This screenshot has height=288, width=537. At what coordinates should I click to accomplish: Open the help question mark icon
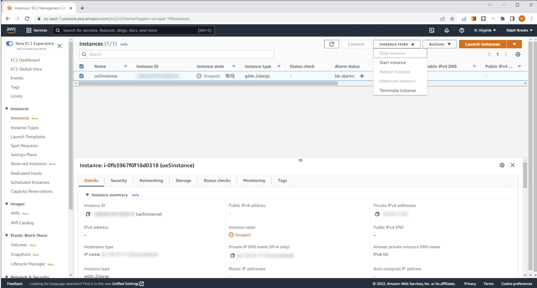461,30
